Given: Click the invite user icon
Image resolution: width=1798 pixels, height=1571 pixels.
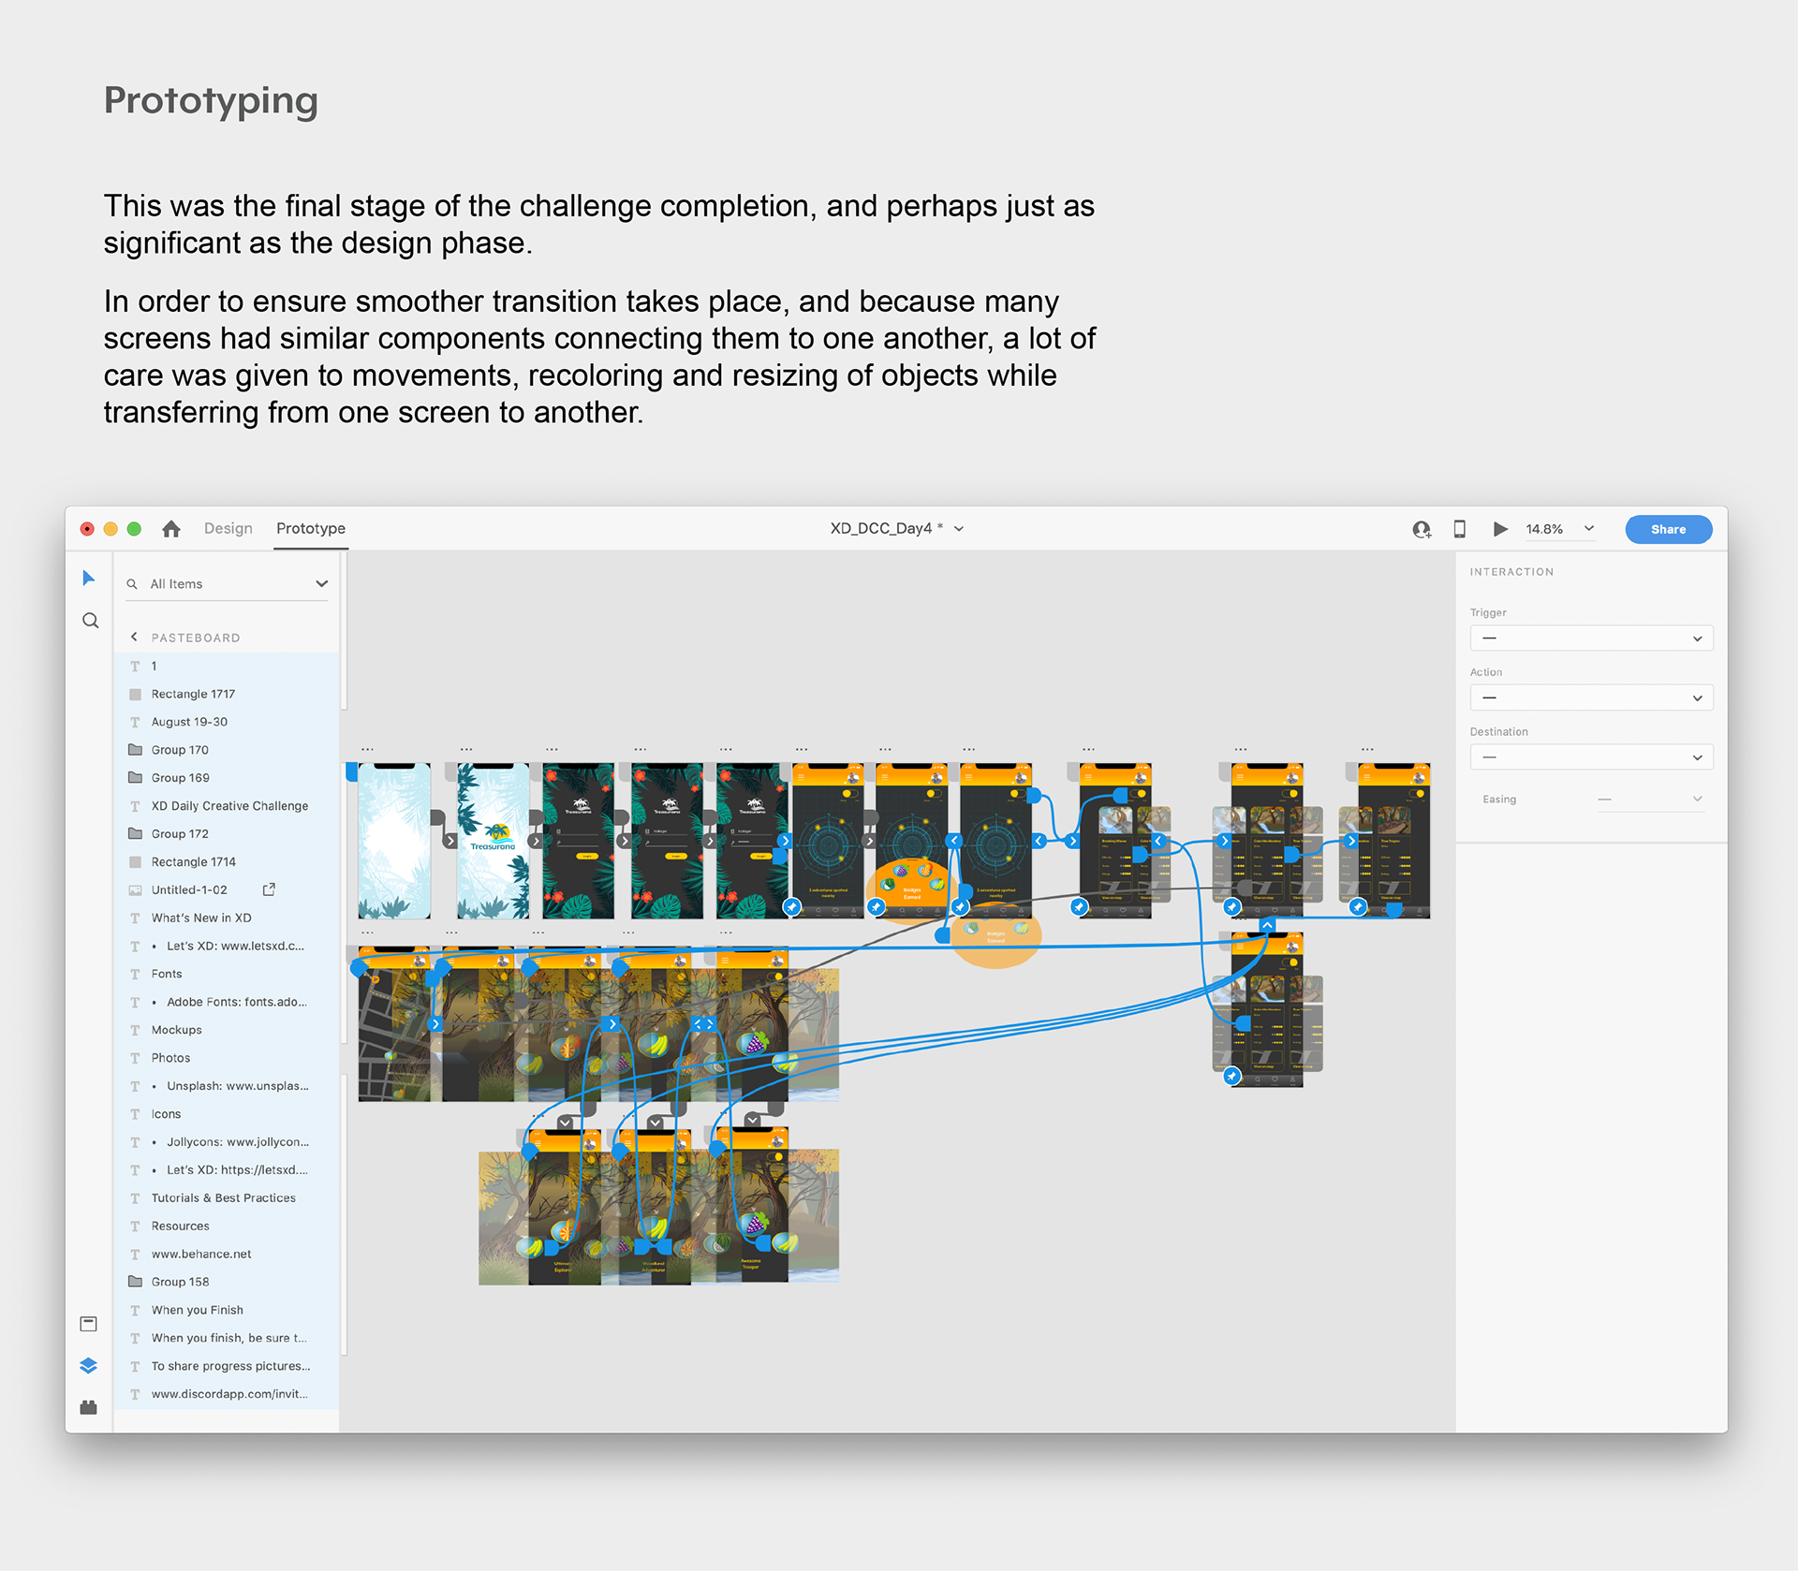Looking at the screenshot, I should (1422, 529).
